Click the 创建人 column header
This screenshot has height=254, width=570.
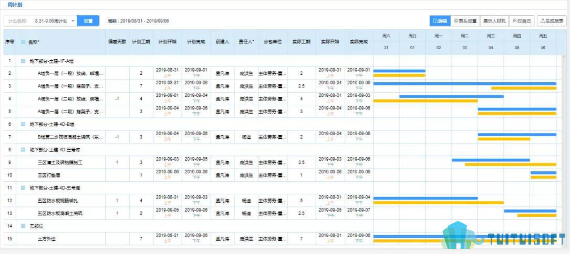point(222,42)
